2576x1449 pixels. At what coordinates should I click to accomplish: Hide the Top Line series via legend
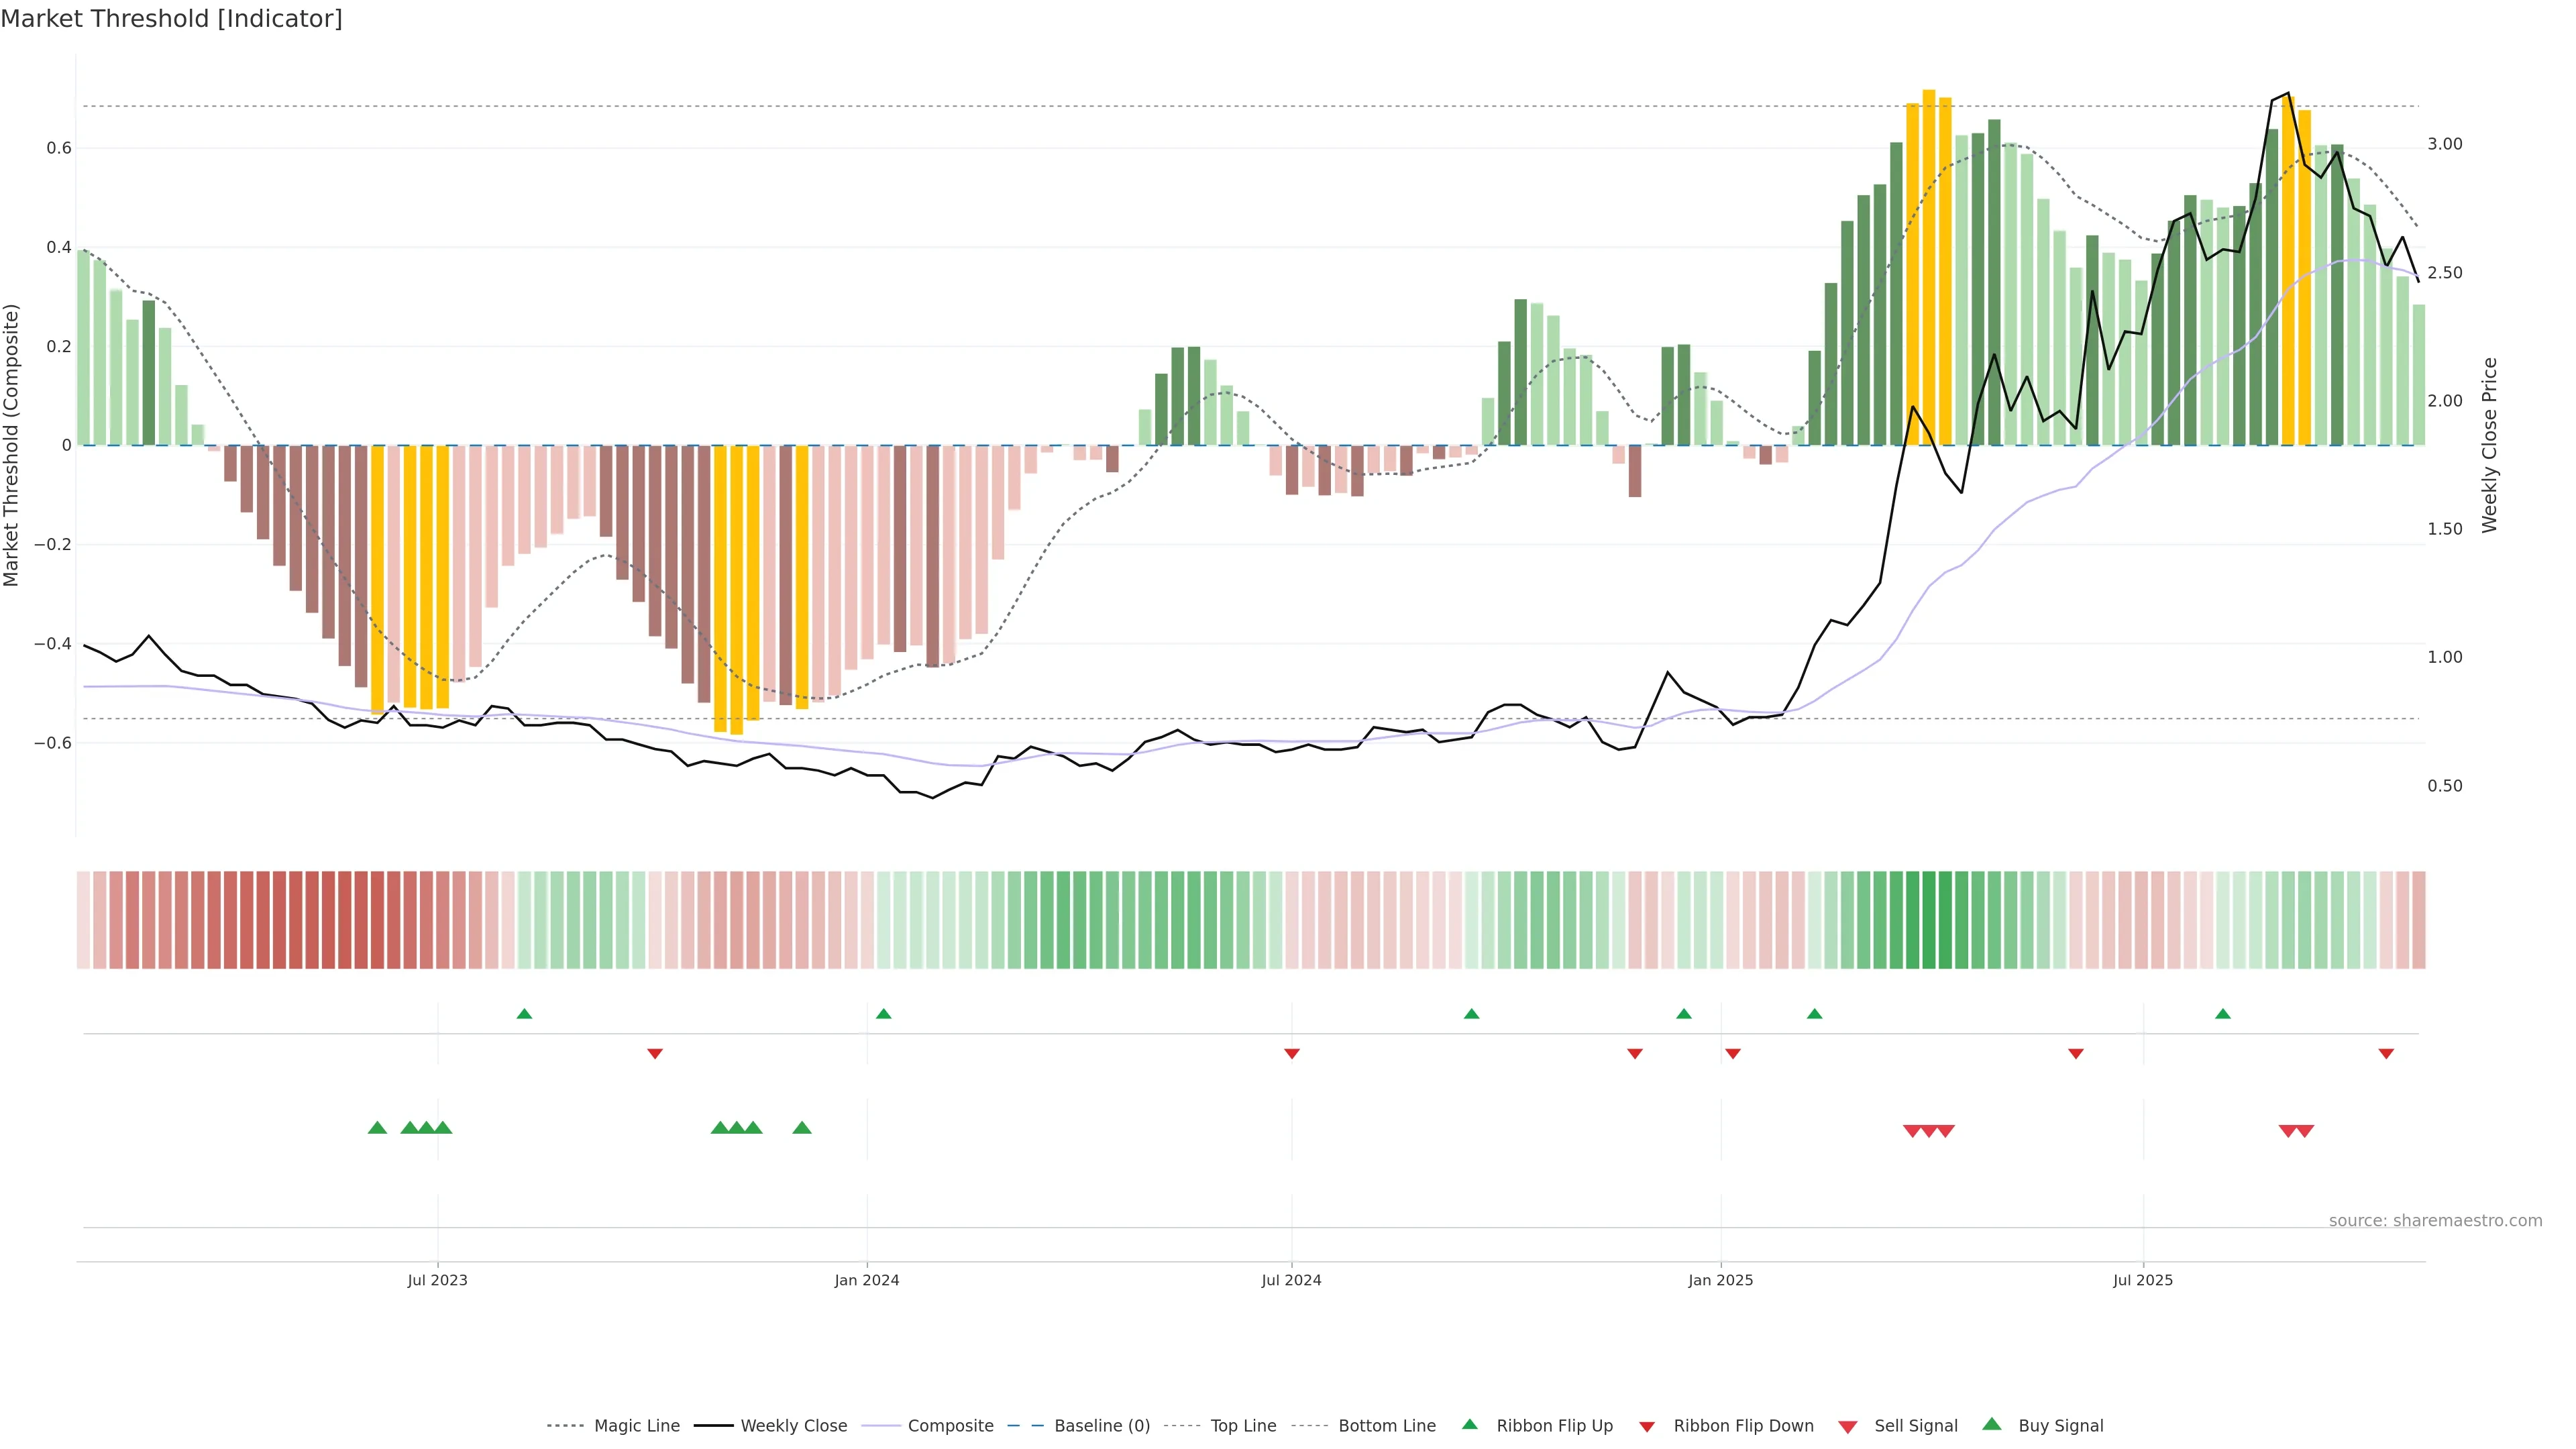coord(1243,1426)
